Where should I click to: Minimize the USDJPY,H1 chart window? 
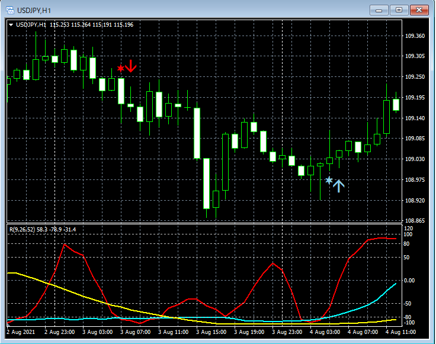tap(379, 10)
